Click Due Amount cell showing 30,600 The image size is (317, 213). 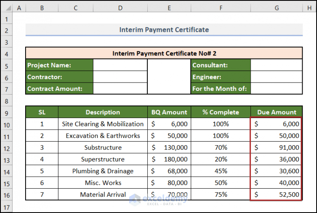point(277,171)
